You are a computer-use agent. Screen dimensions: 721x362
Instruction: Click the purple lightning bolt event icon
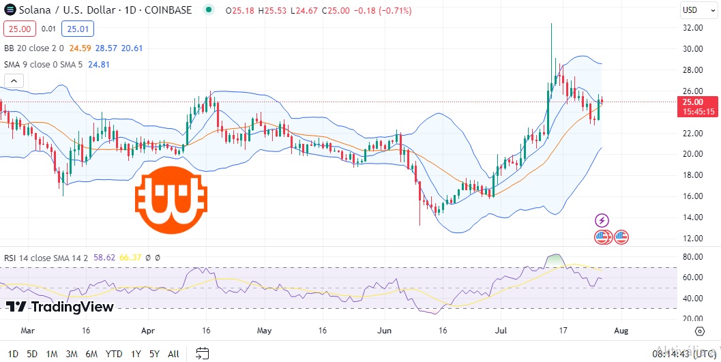point(602,220)
